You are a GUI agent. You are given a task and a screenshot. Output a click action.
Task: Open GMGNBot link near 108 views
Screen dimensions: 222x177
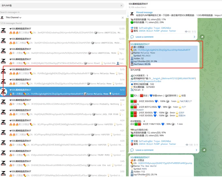point(166,141)
